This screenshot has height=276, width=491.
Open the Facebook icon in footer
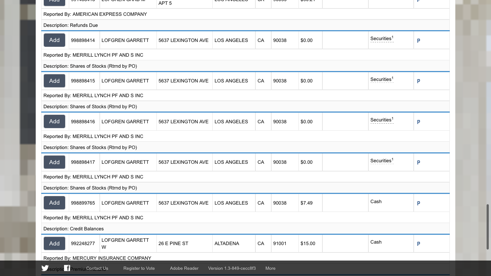[67, 268]
